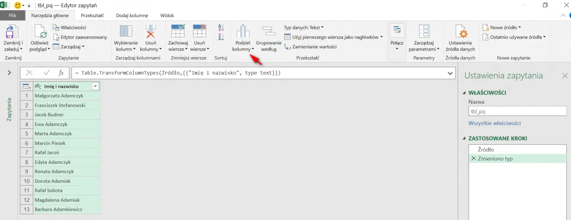Open filter dropdown of Imię i nazwisko column
The height and width of the screenshot is (220, 571).
95,87
